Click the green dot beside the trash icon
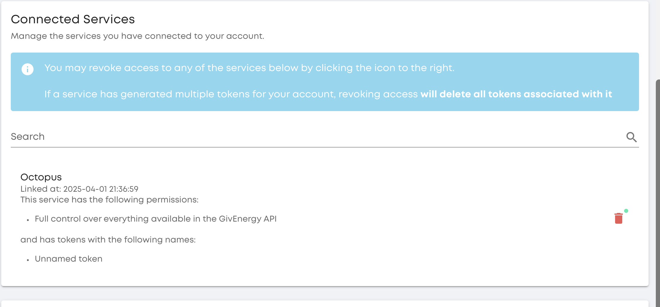This screenshot has width=660, height=307. (x=626, y=211)
